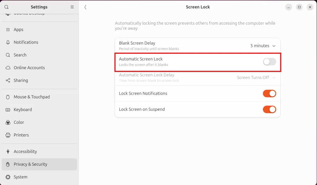Select Color settings in sidebar
This screenshot has width=317, height=185.
19,123
